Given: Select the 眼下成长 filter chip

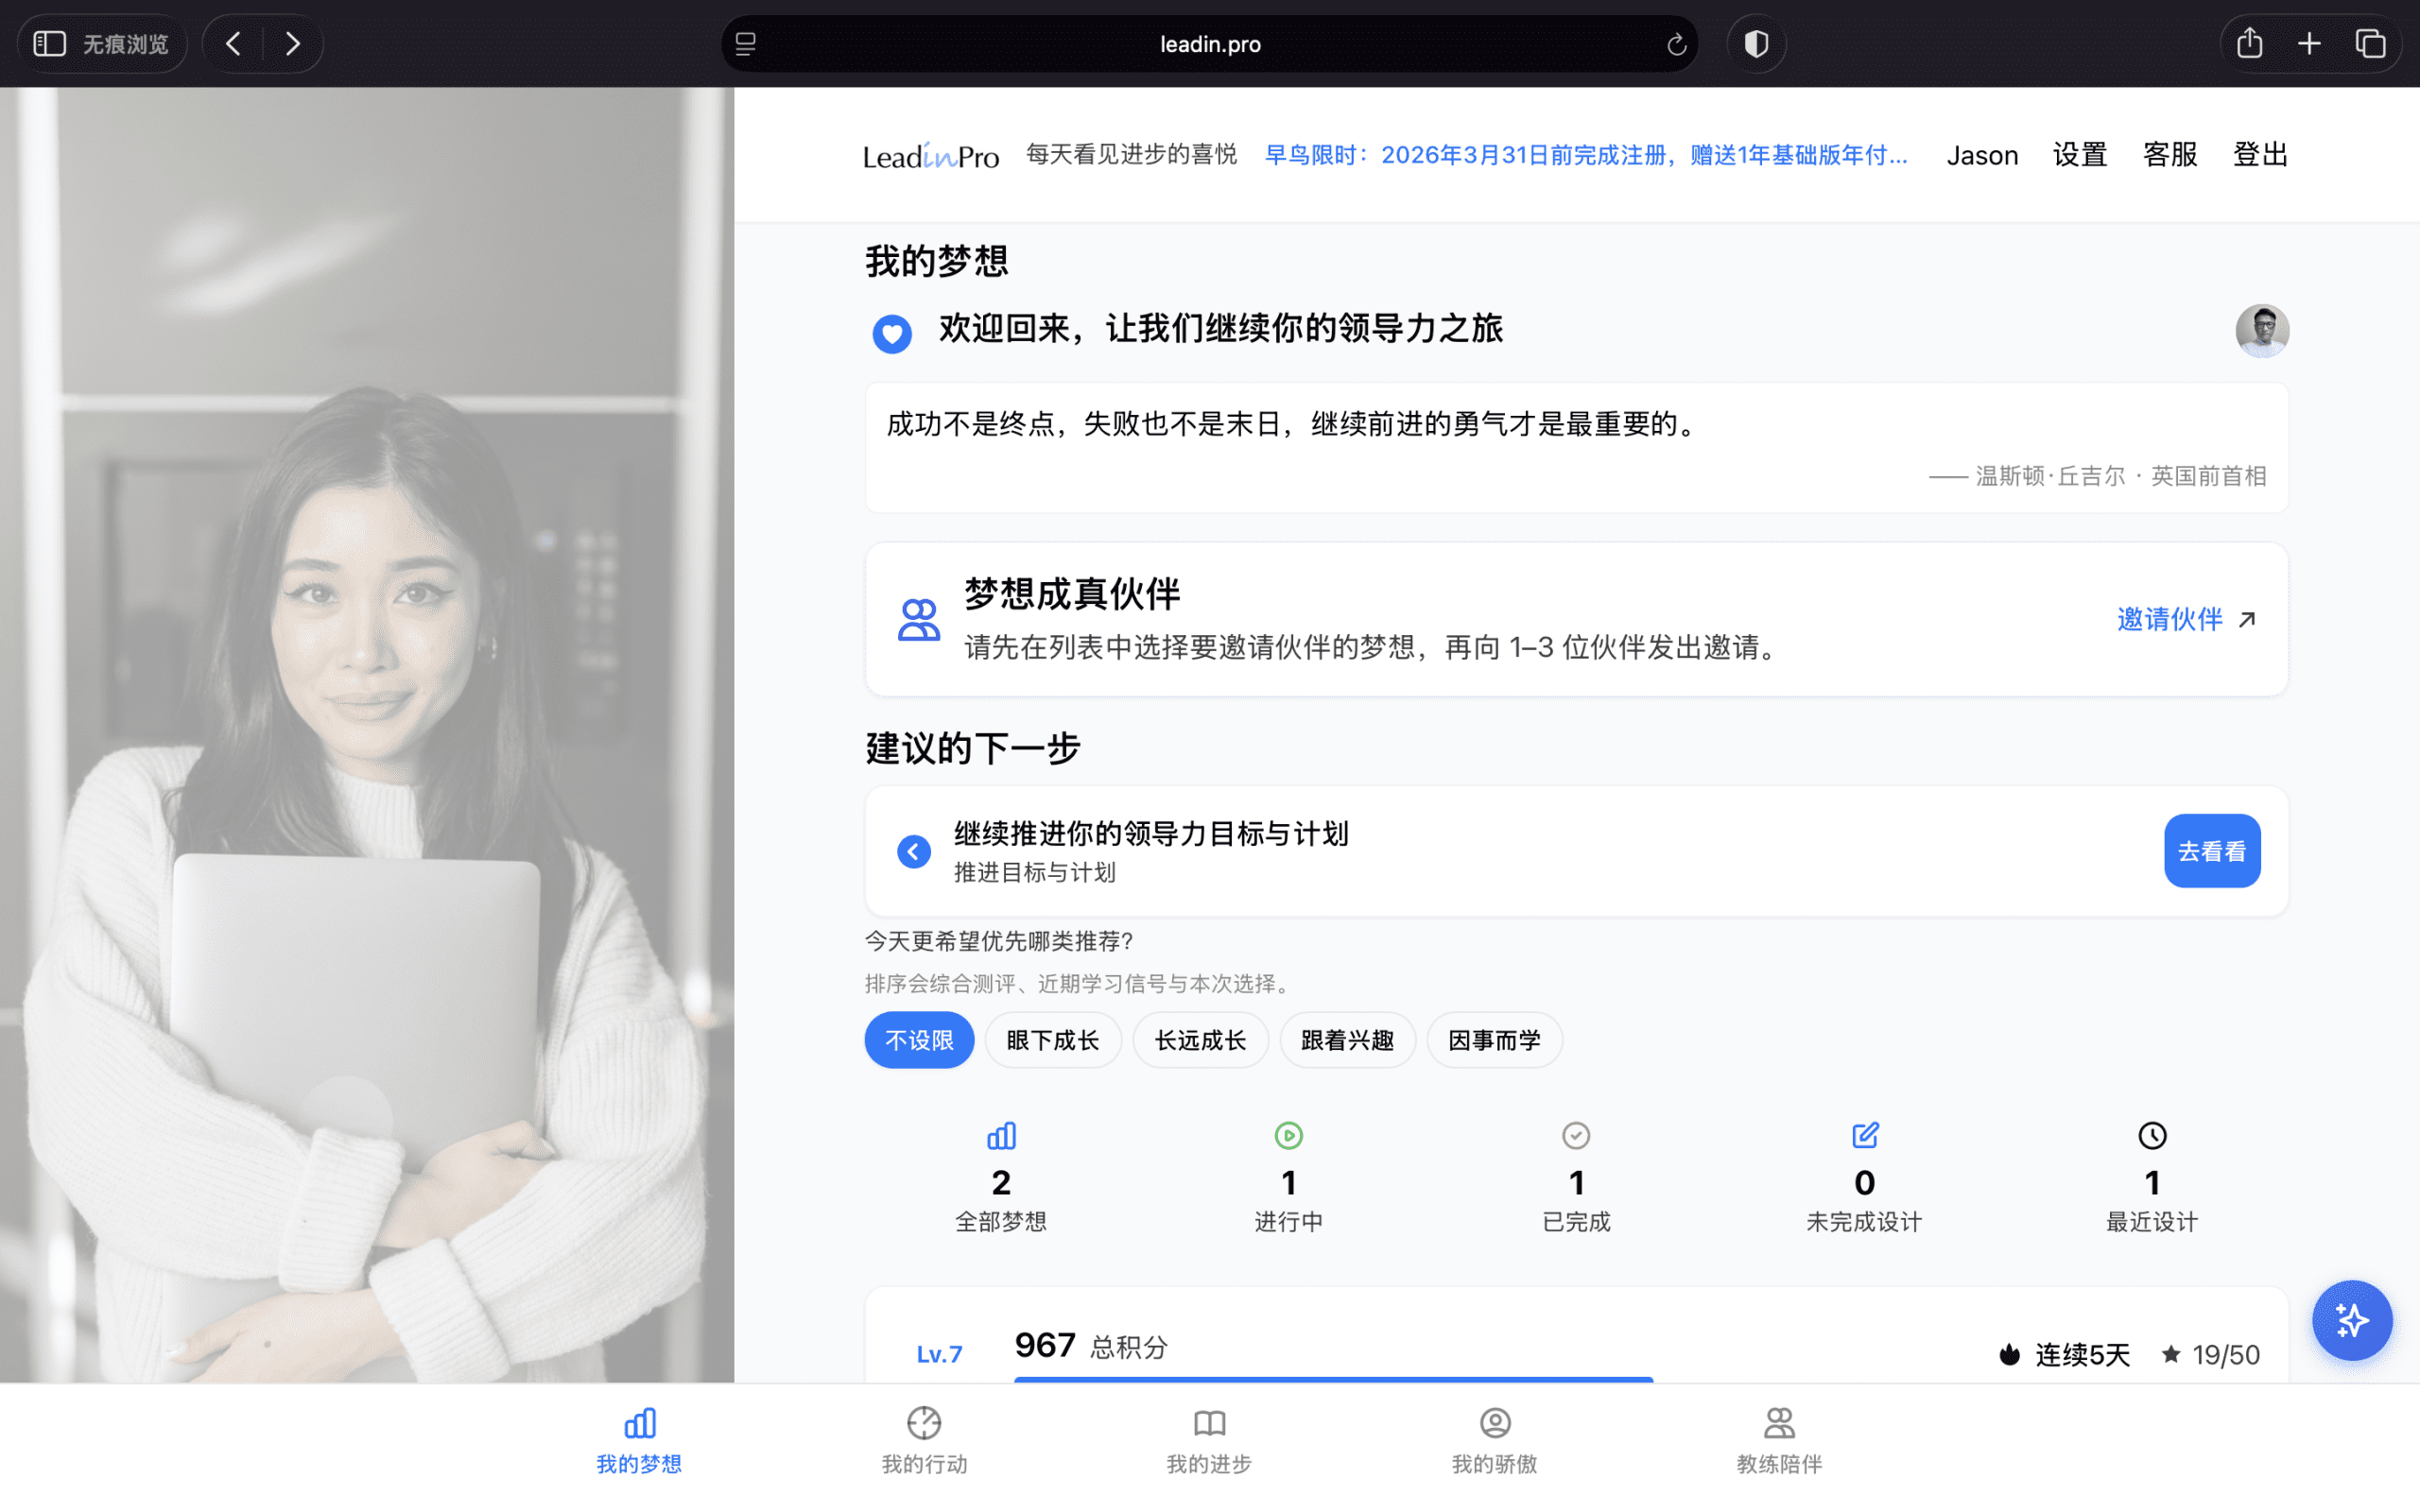Looking at the screenshot, I should coord(1052,1040).
